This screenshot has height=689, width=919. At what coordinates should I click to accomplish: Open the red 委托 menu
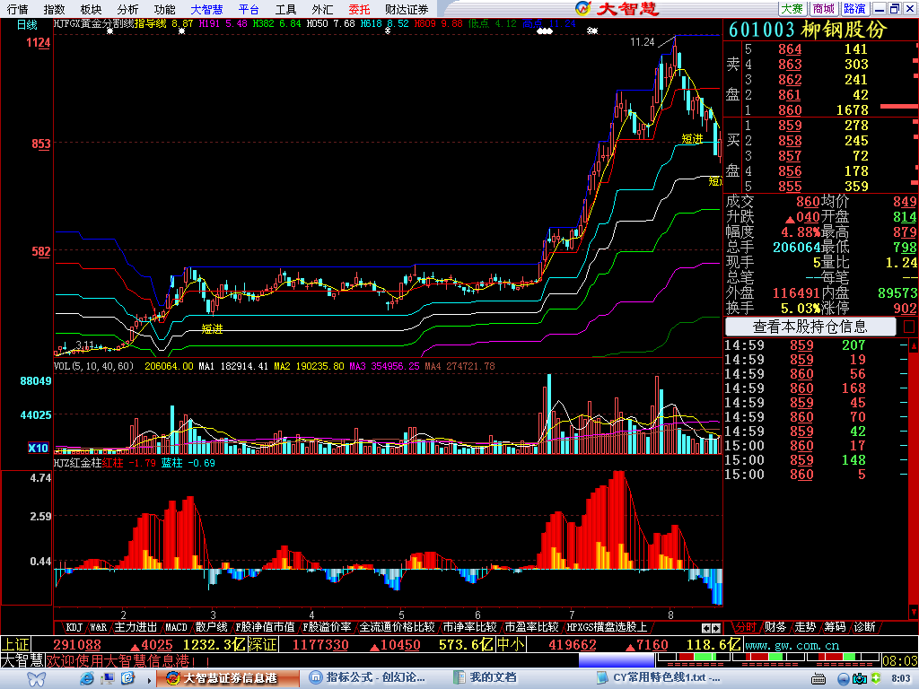(359, 9)
